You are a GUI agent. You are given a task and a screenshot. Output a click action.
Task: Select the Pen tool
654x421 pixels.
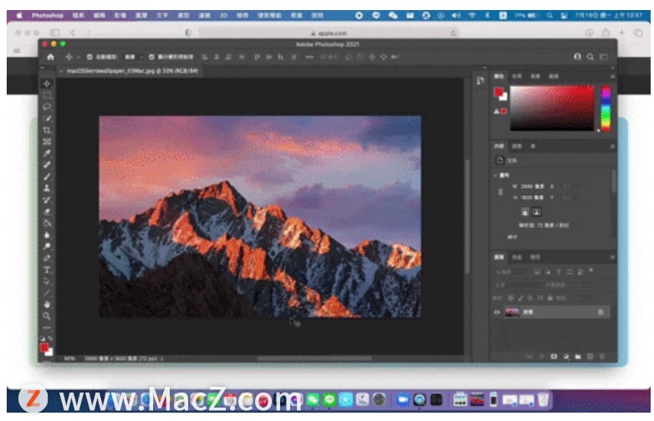point(47,259)
